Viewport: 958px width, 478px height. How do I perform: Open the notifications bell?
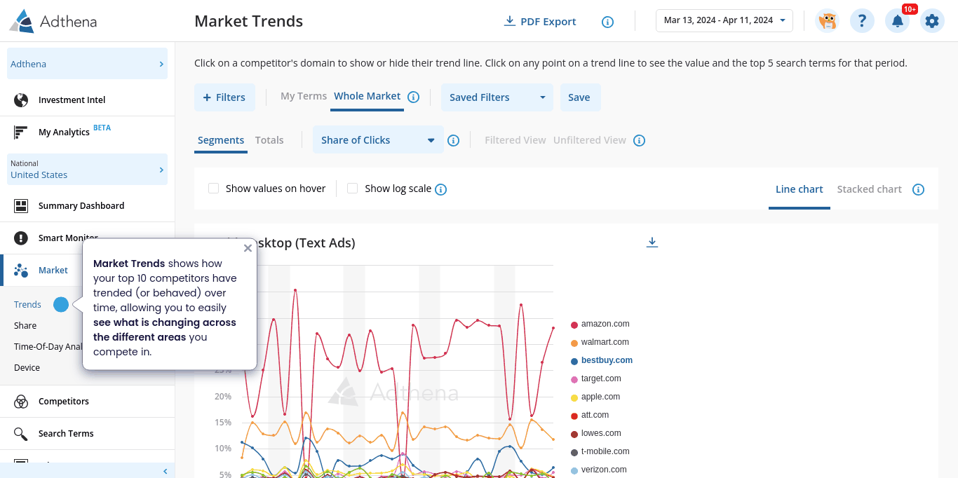click(x=897, y=21)
